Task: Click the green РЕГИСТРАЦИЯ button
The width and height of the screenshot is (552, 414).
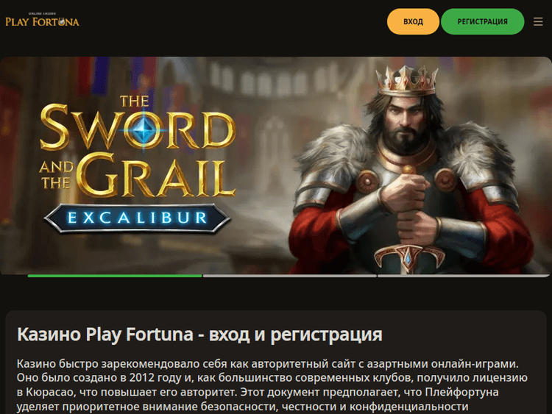Action: pos(482,22)
